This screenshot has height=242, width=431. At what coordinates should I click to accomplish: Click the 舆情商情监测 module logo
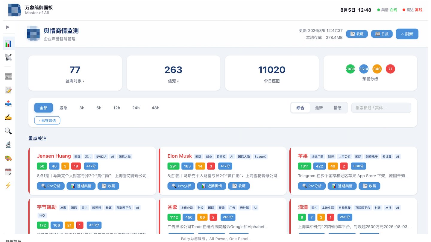point(33,33)
